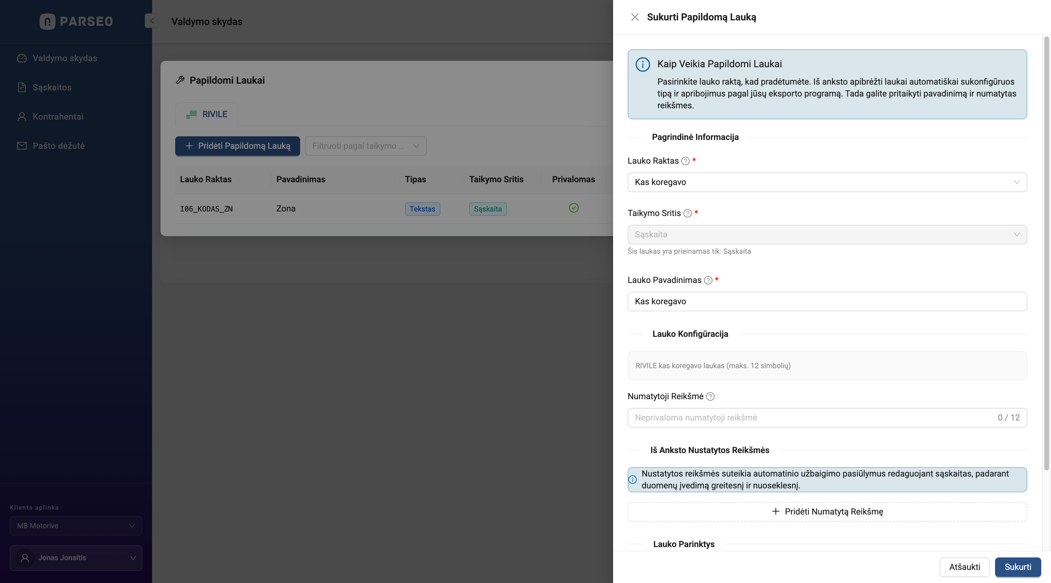
Task: Go to Sąskaitos in the sidebar
Action: coord(52,87)
